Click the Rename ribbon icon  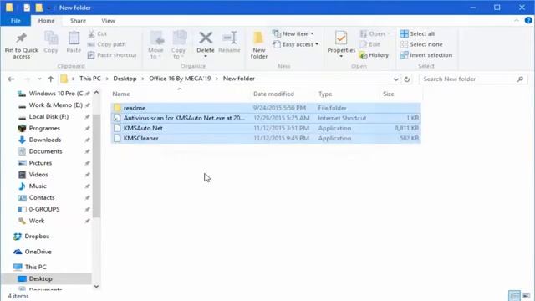click(x=229, y=43)
